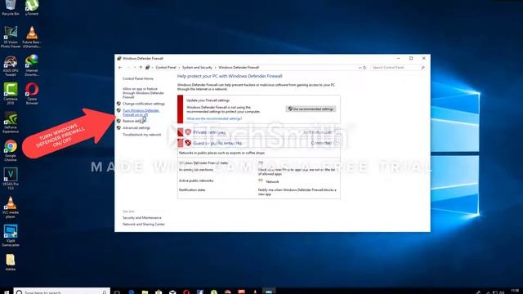
Task: Click the red shield icon next to Guest or public networks
Action: pyautogui.click(x=188, y=143)
